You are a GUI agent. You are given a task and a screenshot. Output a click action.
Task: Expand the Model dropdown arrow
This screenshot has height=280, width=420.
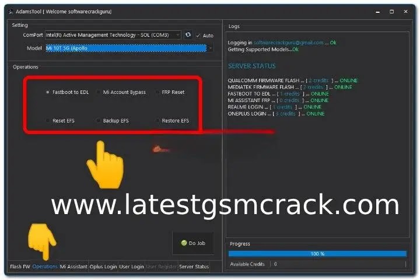(211, 48)
